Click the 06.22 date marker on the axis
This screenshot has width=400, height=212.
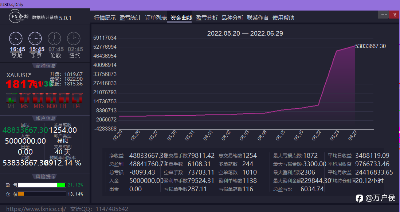coord(316,135)
